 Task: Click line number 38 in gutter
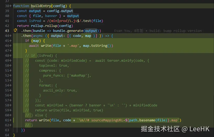(x=7, y=6)
